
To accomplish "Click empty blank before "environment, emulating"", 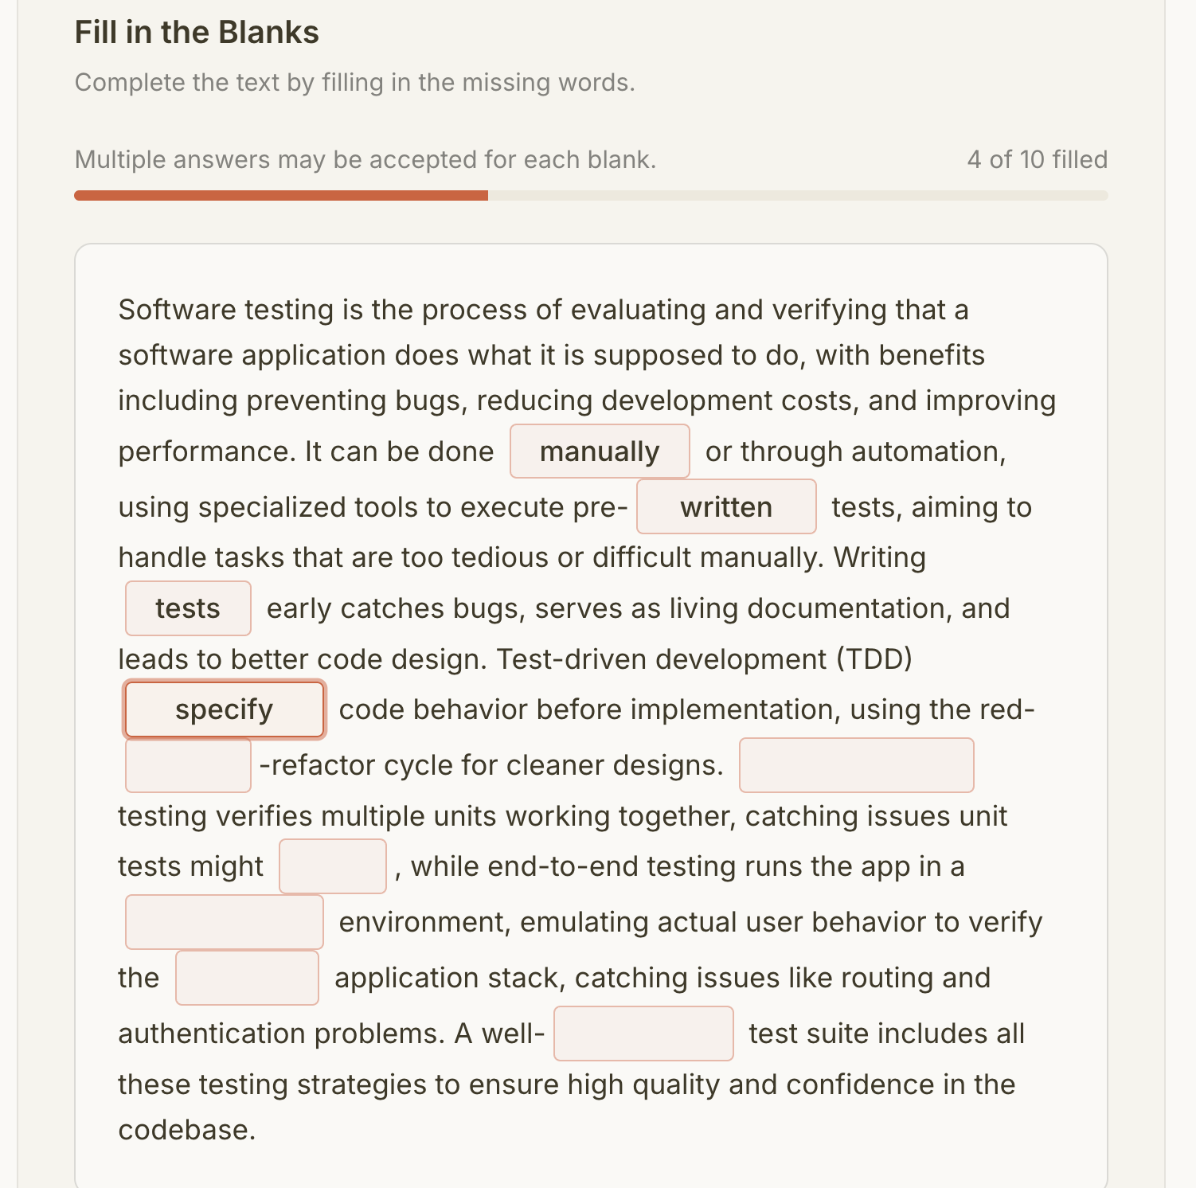I will pos(225,922).
